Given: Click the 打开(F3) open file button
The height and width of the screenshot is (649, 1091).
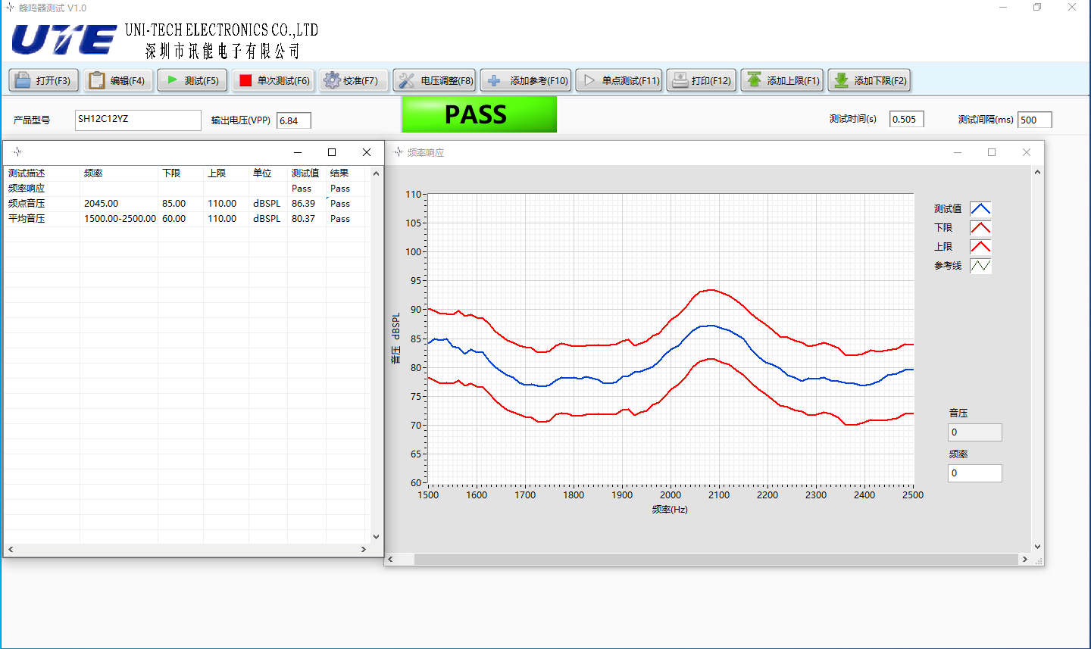Looking at the screenshot, I should (43, 80).
